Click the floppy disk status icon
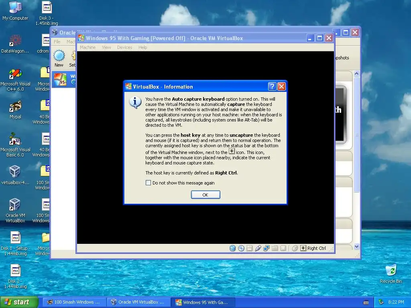The image size is (411, 308). pos(250,248)
